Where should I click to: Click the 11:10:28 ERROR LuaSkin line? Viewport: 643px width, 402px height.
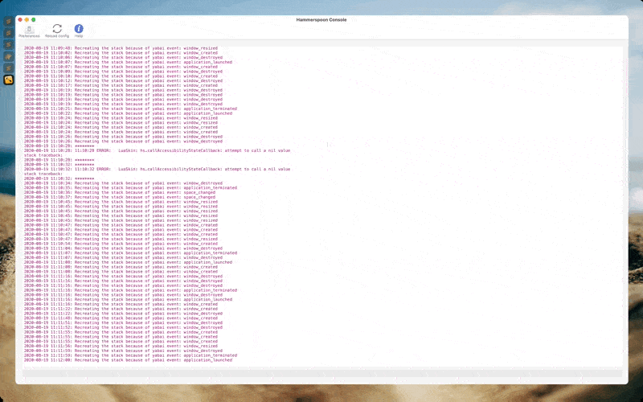pyautogui.click(x=157, y=150)
